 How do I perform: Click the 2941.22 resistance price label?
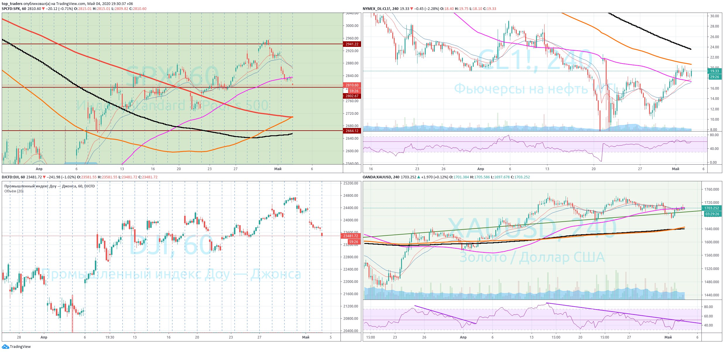click(x=352, y=44)
